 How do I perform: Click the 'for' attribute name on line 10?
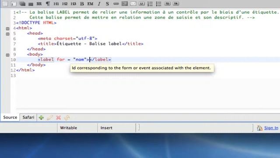61,60
